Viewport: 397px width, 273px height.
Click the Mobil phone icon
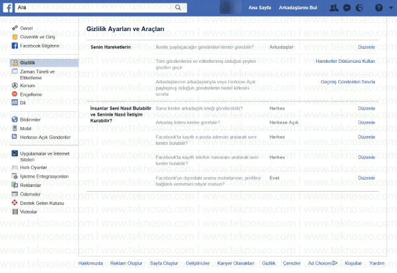15,128
